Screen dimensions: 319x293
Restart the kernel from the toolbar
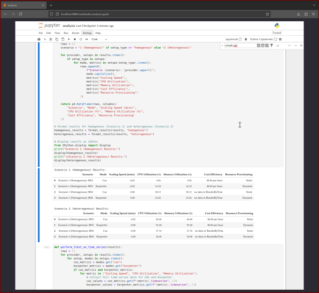coord(80,39)
